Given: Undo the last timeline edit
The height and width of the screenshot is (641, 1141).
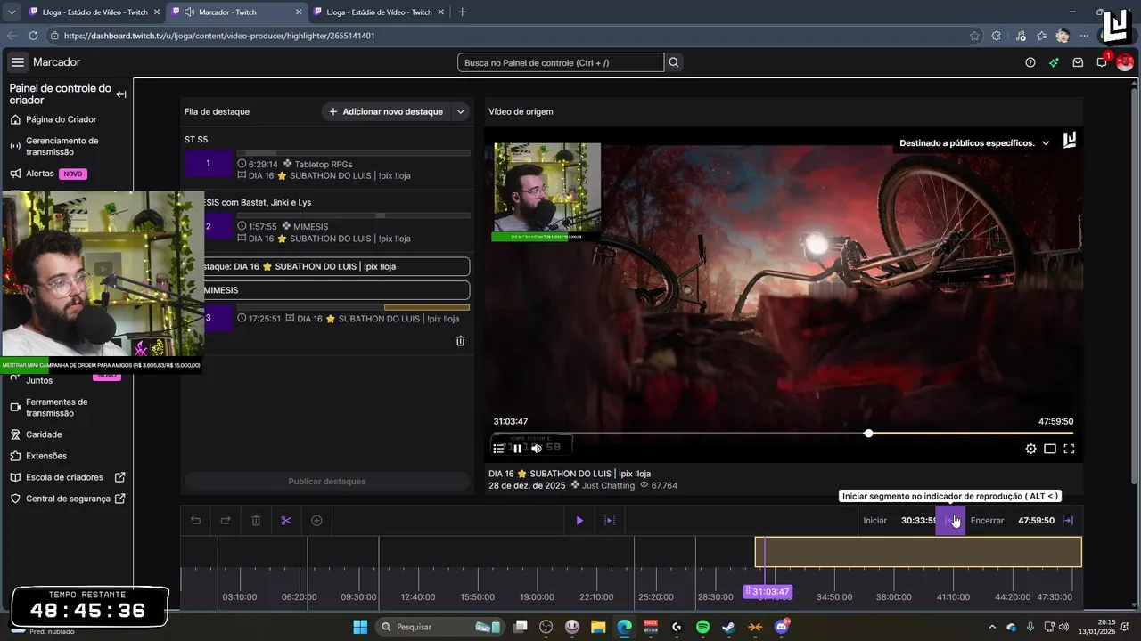Looking at the screenshot, I should (196, 521).
